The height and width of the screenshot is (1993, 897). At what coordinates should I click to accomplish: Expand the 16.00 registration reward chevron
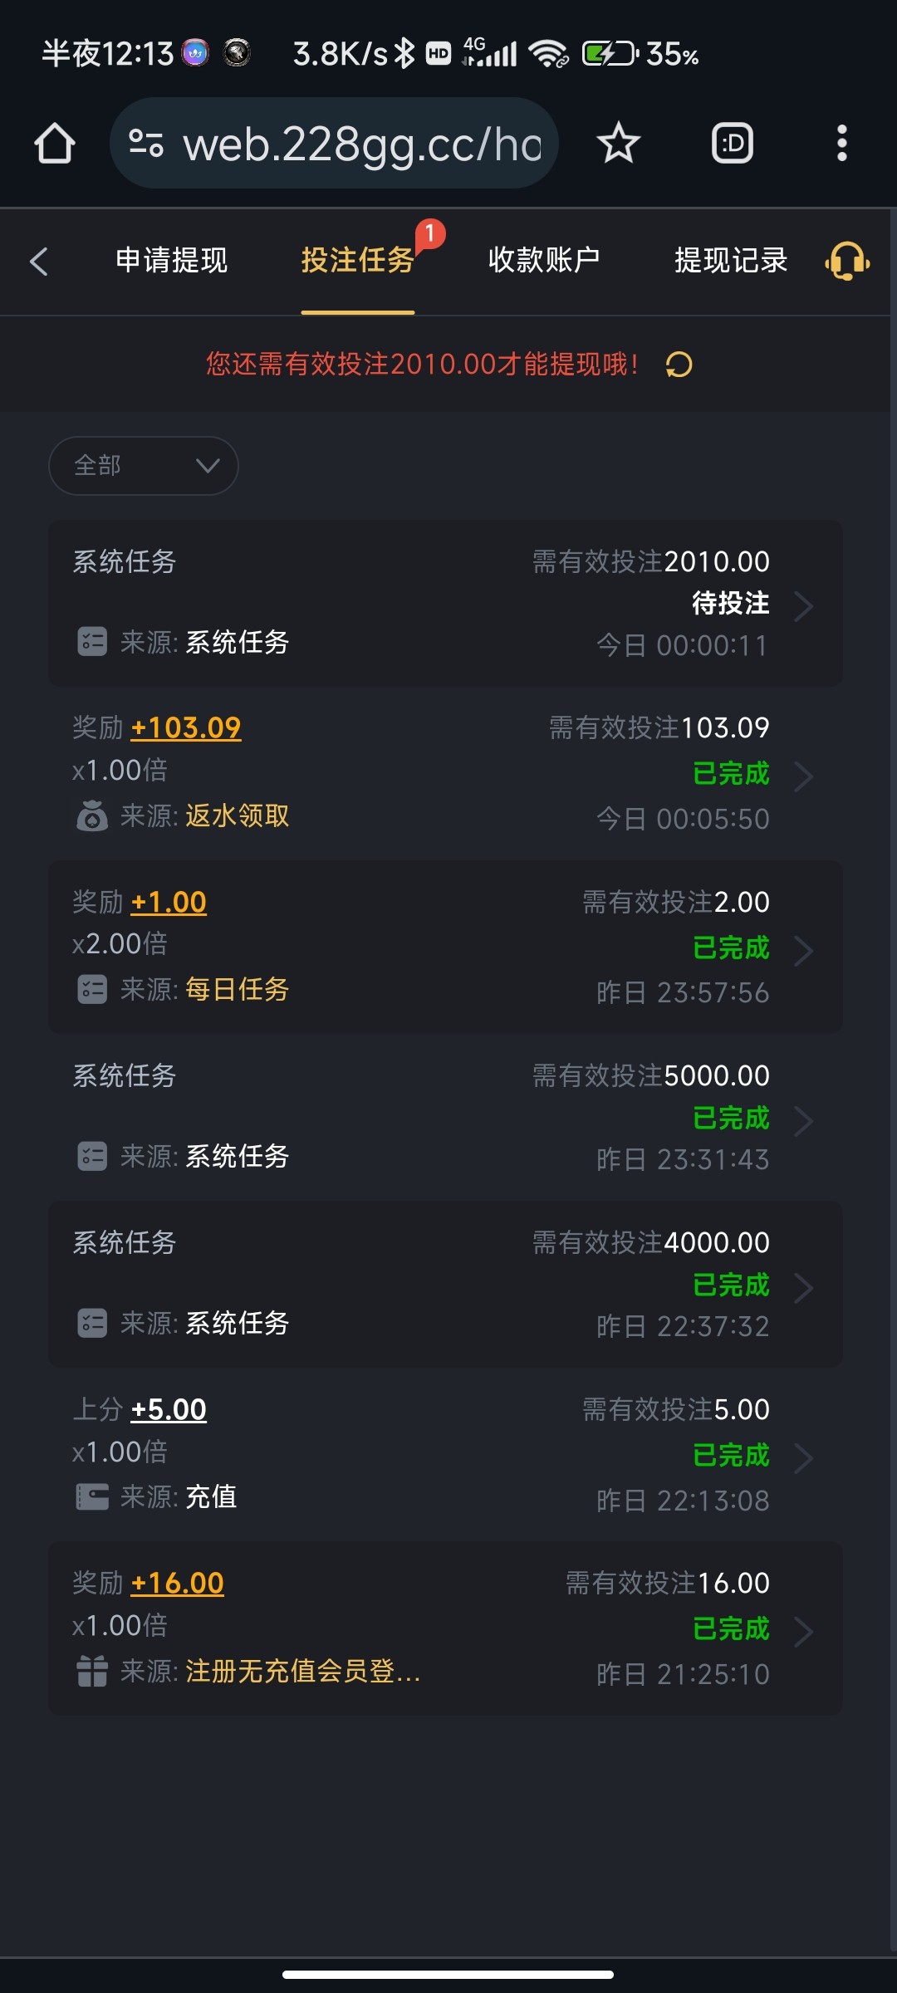802,1632
